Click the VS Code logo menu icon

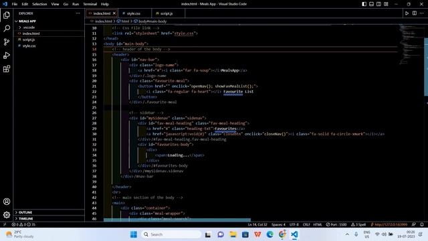pos(5,4)
